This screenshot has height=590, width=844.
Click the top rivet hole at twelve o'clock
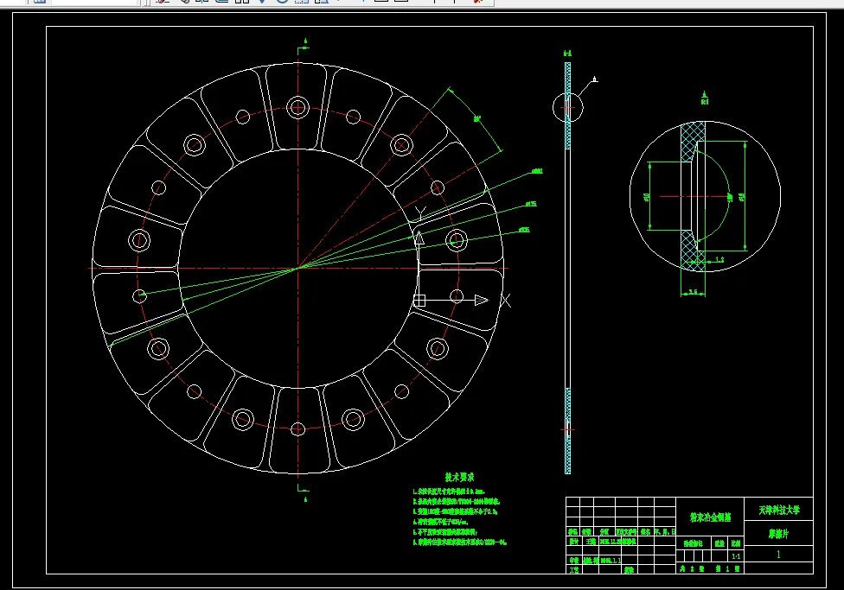tap(298, 107)
